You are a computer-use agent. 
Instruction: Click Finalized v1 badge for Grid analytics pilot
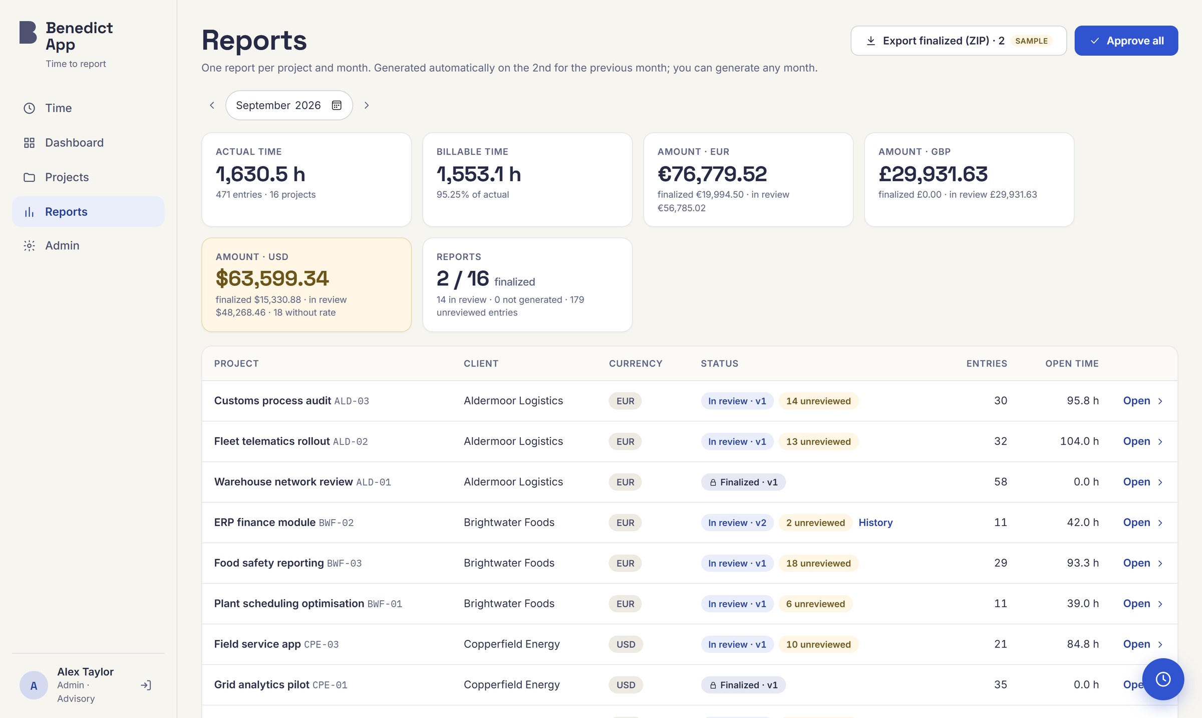click(x=743, y=684)
